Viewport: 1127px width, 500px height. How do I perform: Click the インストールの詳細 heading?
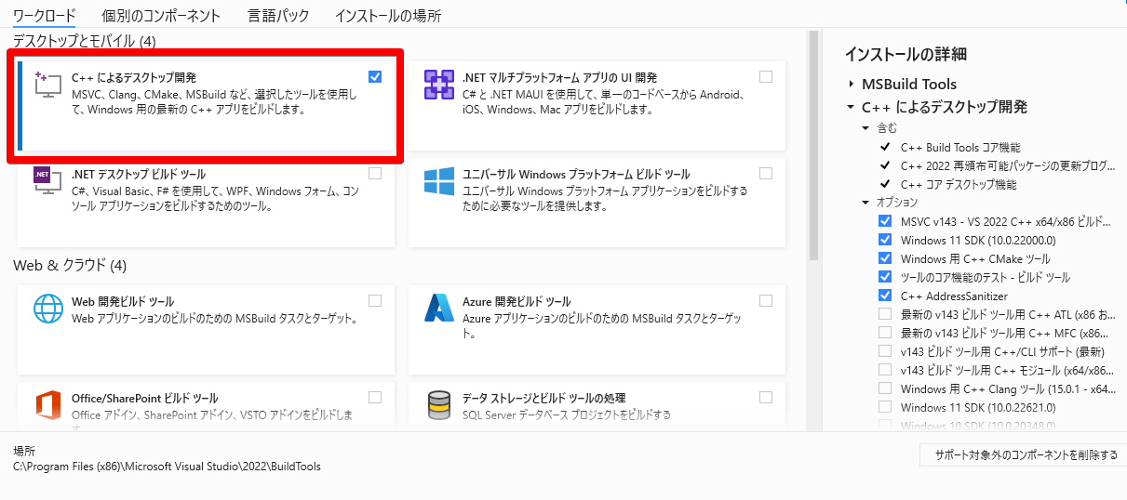pos(906,54)
